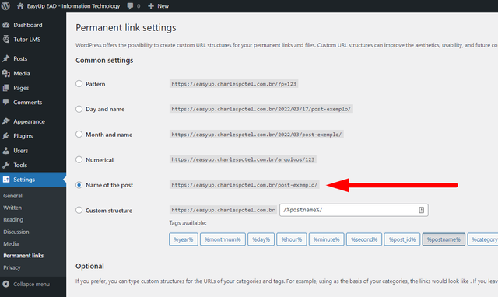Insert the %second% tag
The image size is (498, 297).
click(x=364, y=239)
